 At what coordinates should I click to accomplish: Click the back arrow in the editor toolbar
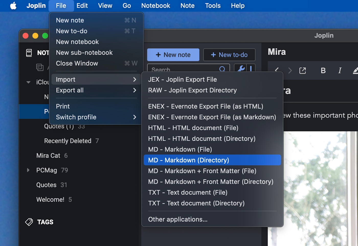tap(277, 70)
